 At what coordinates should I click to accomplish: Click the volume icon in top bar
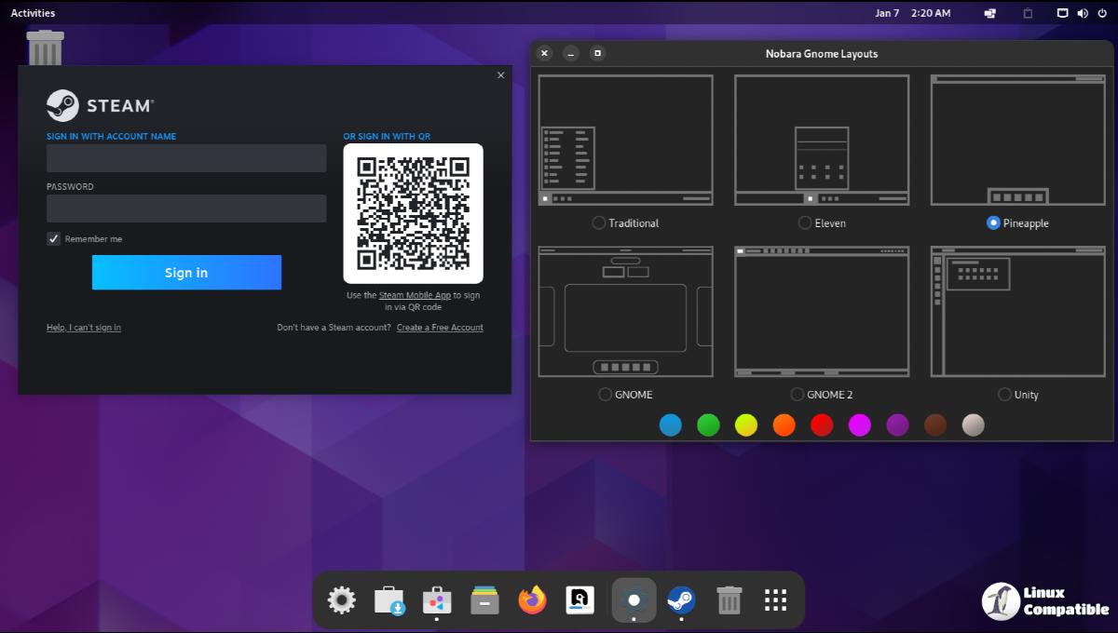tap(1083, 13)
